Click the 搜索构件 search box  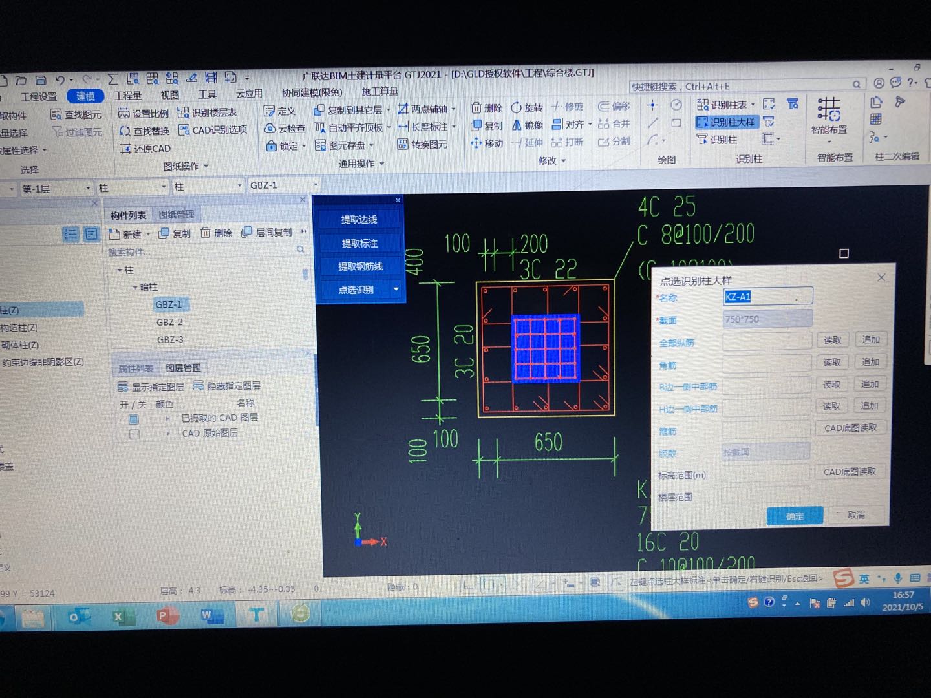(x=206, y=251)
